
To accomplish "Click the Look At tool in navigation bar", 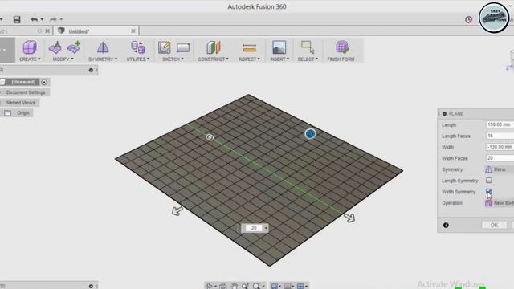I will click(x=223, y=286).
